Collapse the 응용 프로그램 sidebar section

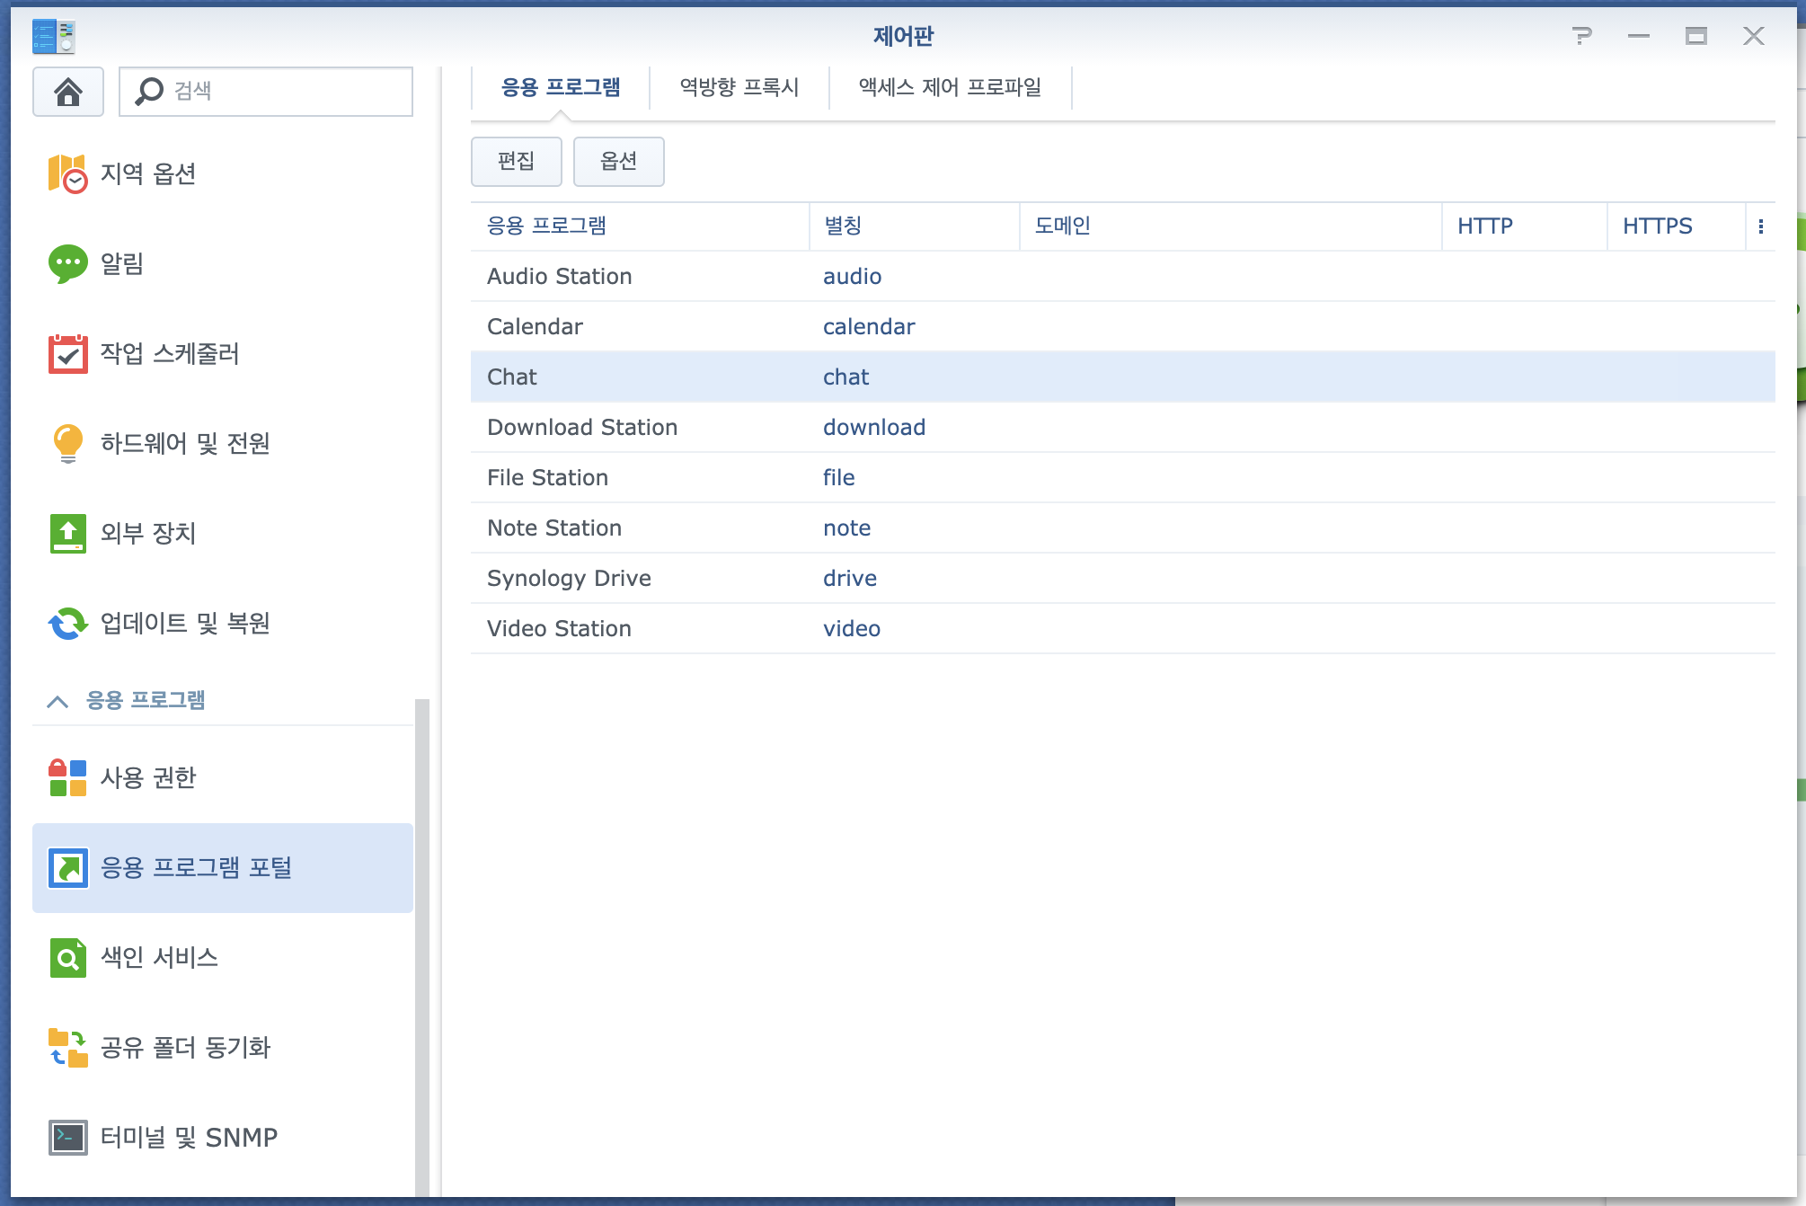tap(58, 701)
